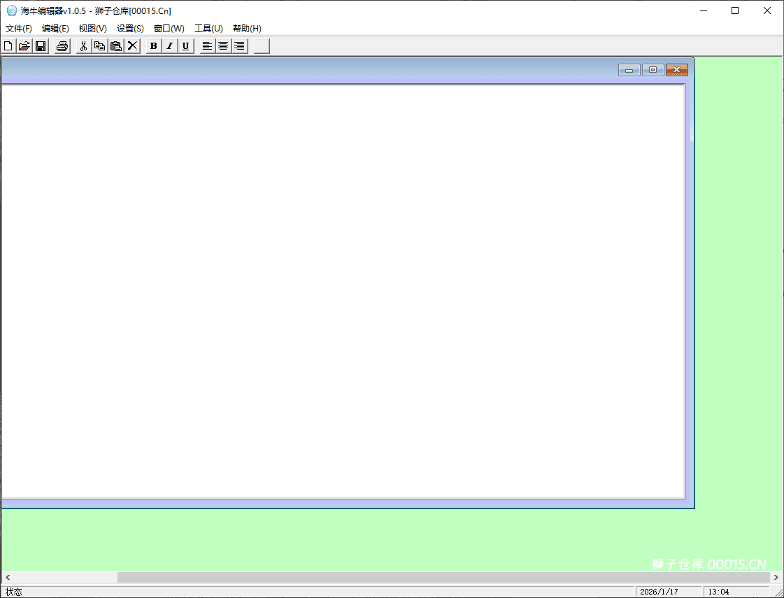The image size is (784, 598).
Task: Click the horizontal scrollbar right arrow
Action: [x=776, y=578]
